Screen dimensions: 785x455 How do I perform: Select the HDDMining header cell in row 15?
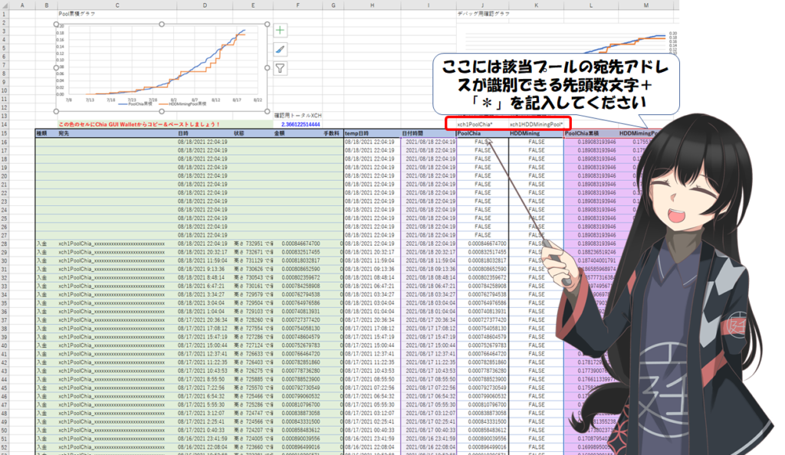pos(536,133)
